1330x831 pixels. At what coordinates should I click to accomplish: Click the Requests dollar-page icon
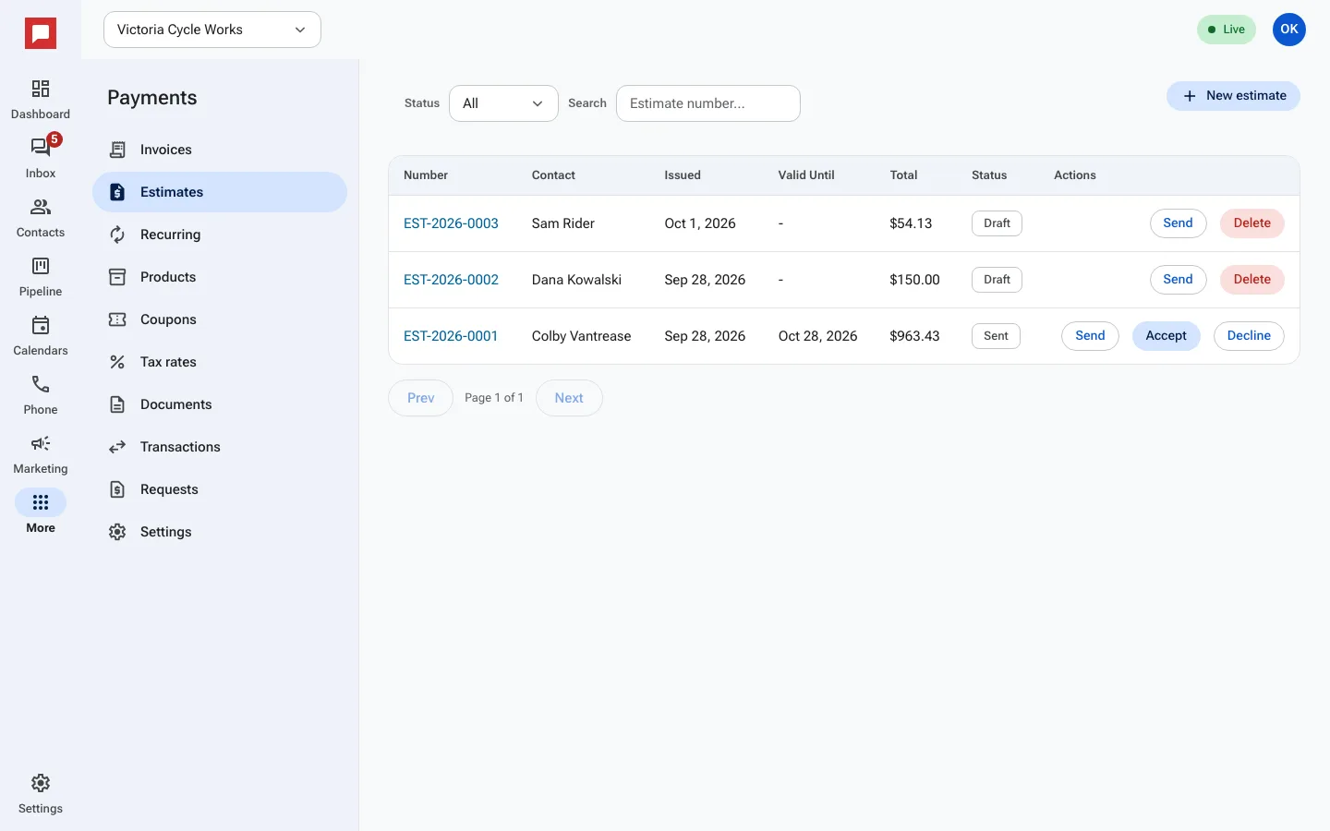click(x=117, y=489)
